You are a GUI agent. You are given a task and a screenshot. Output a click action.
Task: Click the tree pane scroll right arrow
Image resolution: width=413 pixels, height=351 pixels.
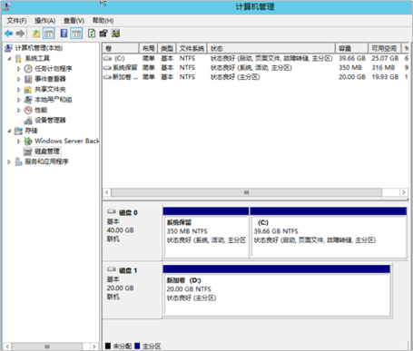(x=94, y=346)
